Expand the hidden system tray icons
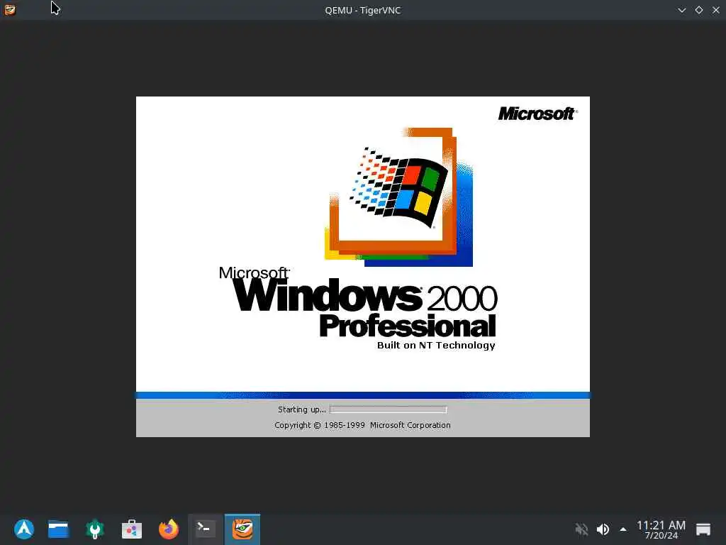 (623, 529)
